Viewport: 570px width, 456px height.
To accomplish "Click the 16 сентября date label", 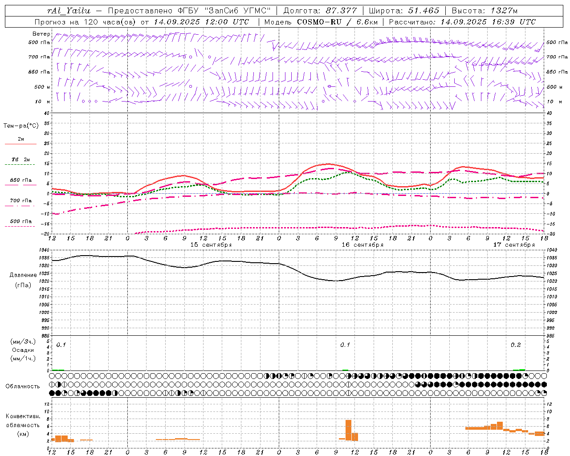I will tap(362, 245).
